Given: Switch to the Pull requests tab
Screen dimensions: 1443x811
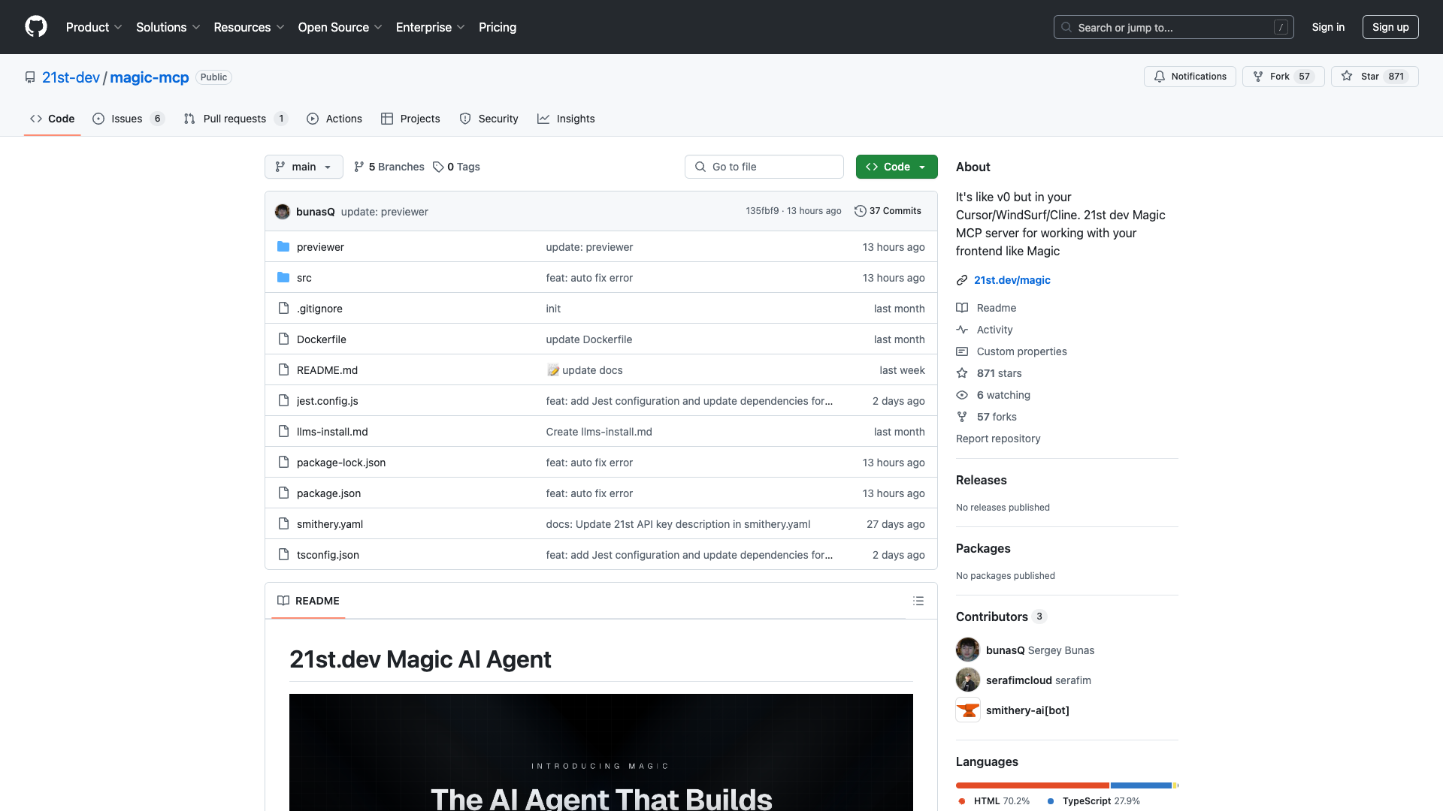Looking at the screenshot, I should click(x=234, y=119).
